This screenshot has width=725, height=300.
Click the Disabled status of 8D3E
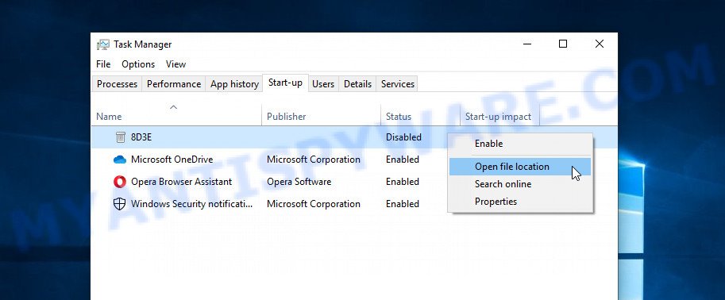click(403, 137)
